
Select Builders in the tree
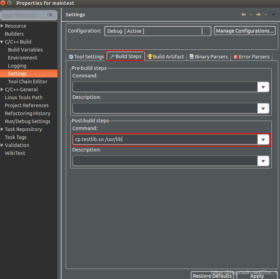(14, 34)
